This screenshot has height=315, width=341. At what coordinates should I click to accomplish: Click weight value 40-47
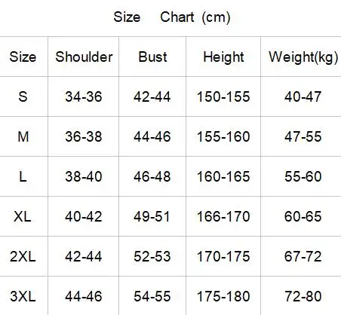coord(303,96)
